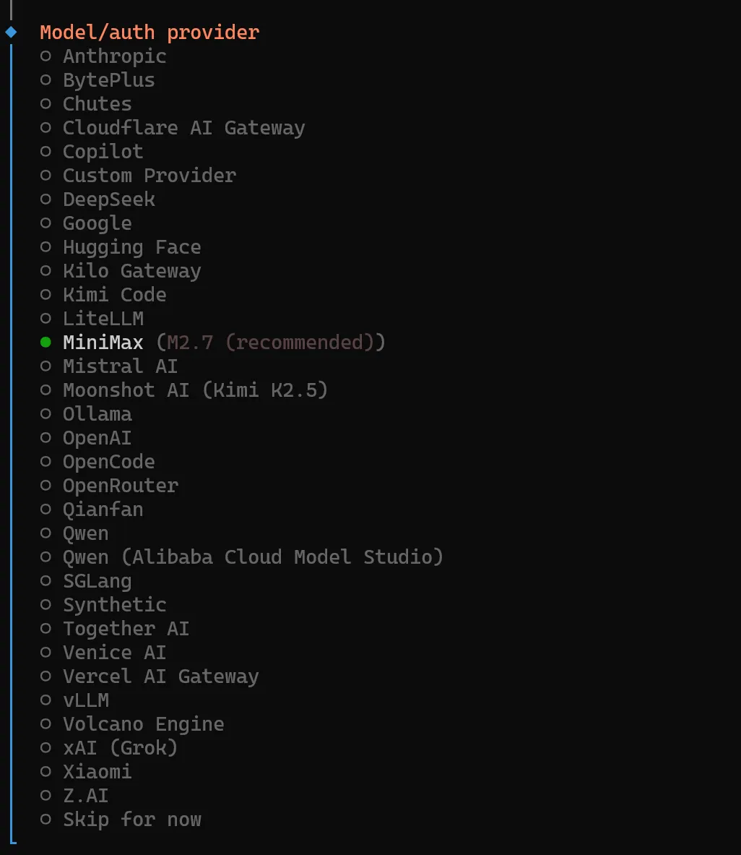Choose xAI (Grok) provider
This screenshot has height=855, width=741.
[x=120, y=748]
